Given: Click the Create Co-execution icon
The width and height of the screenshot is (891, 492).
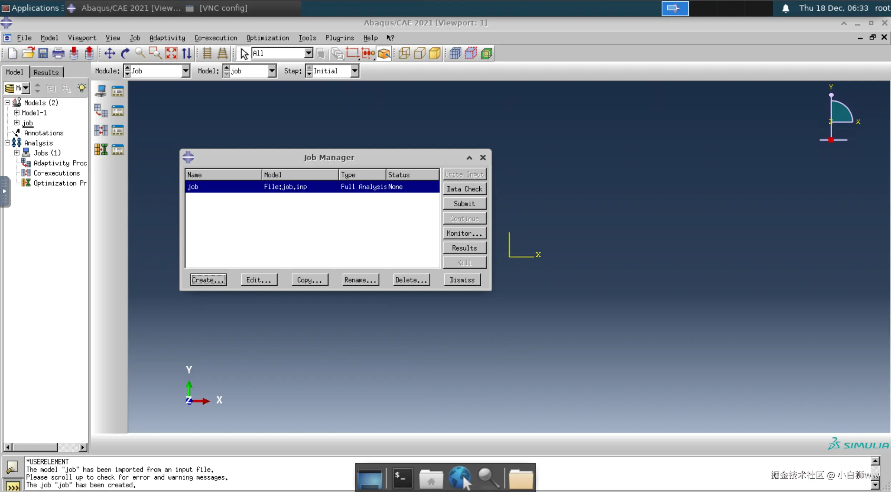Looking at the screenshot, I should point(101,130).
